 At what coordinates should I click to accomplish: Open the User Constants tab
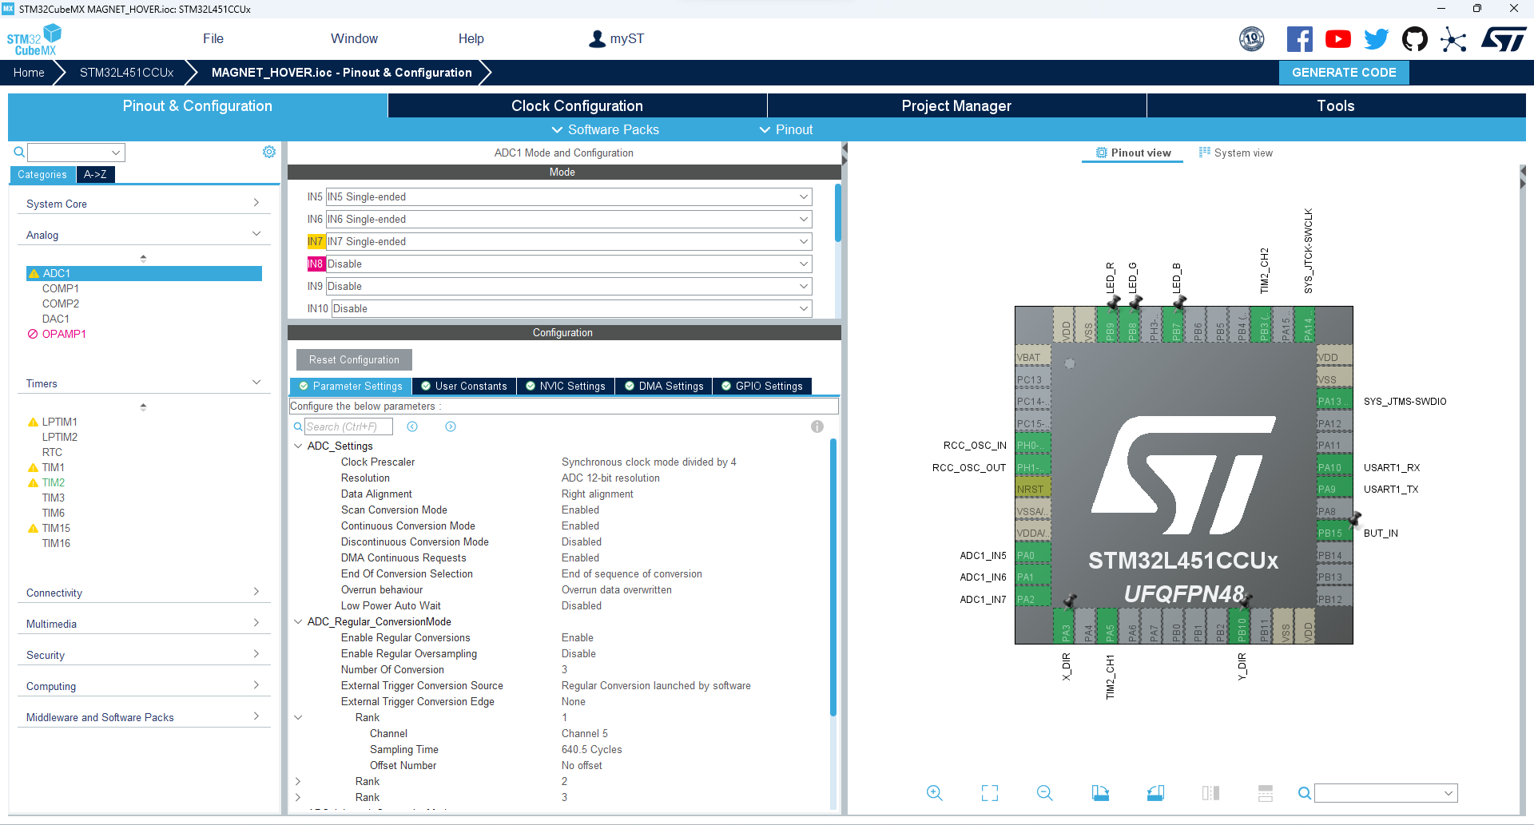coord(464,386)
